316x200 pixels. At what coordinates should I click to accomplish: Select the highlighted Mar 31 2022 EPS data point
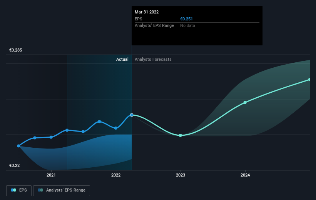(x=132, y=115)
